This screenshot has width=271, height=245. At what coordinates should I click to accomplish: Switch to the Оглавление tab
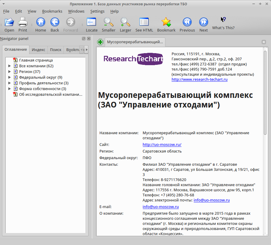click(x=16, y=50)
